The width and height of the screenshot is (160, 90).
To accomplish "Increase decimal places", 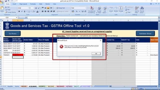I will pos(82,11).
